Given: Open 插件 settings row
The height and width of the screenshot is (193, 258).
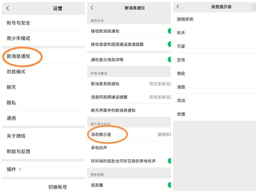Looking at the screenshot, I should [x=44, y=169].
